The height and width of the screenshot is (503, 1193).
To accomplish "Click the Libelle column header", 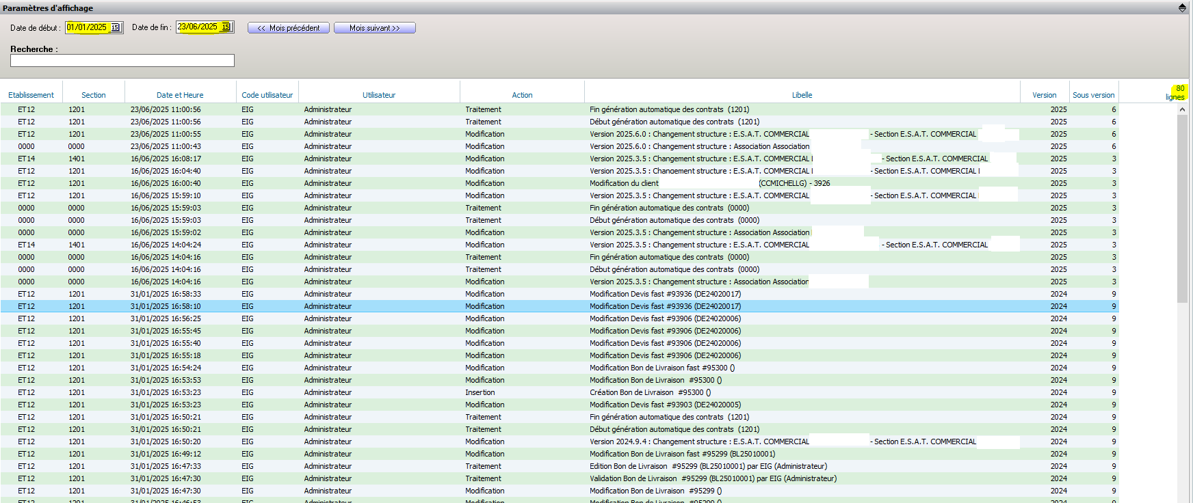I will click(x=802, y=95).
